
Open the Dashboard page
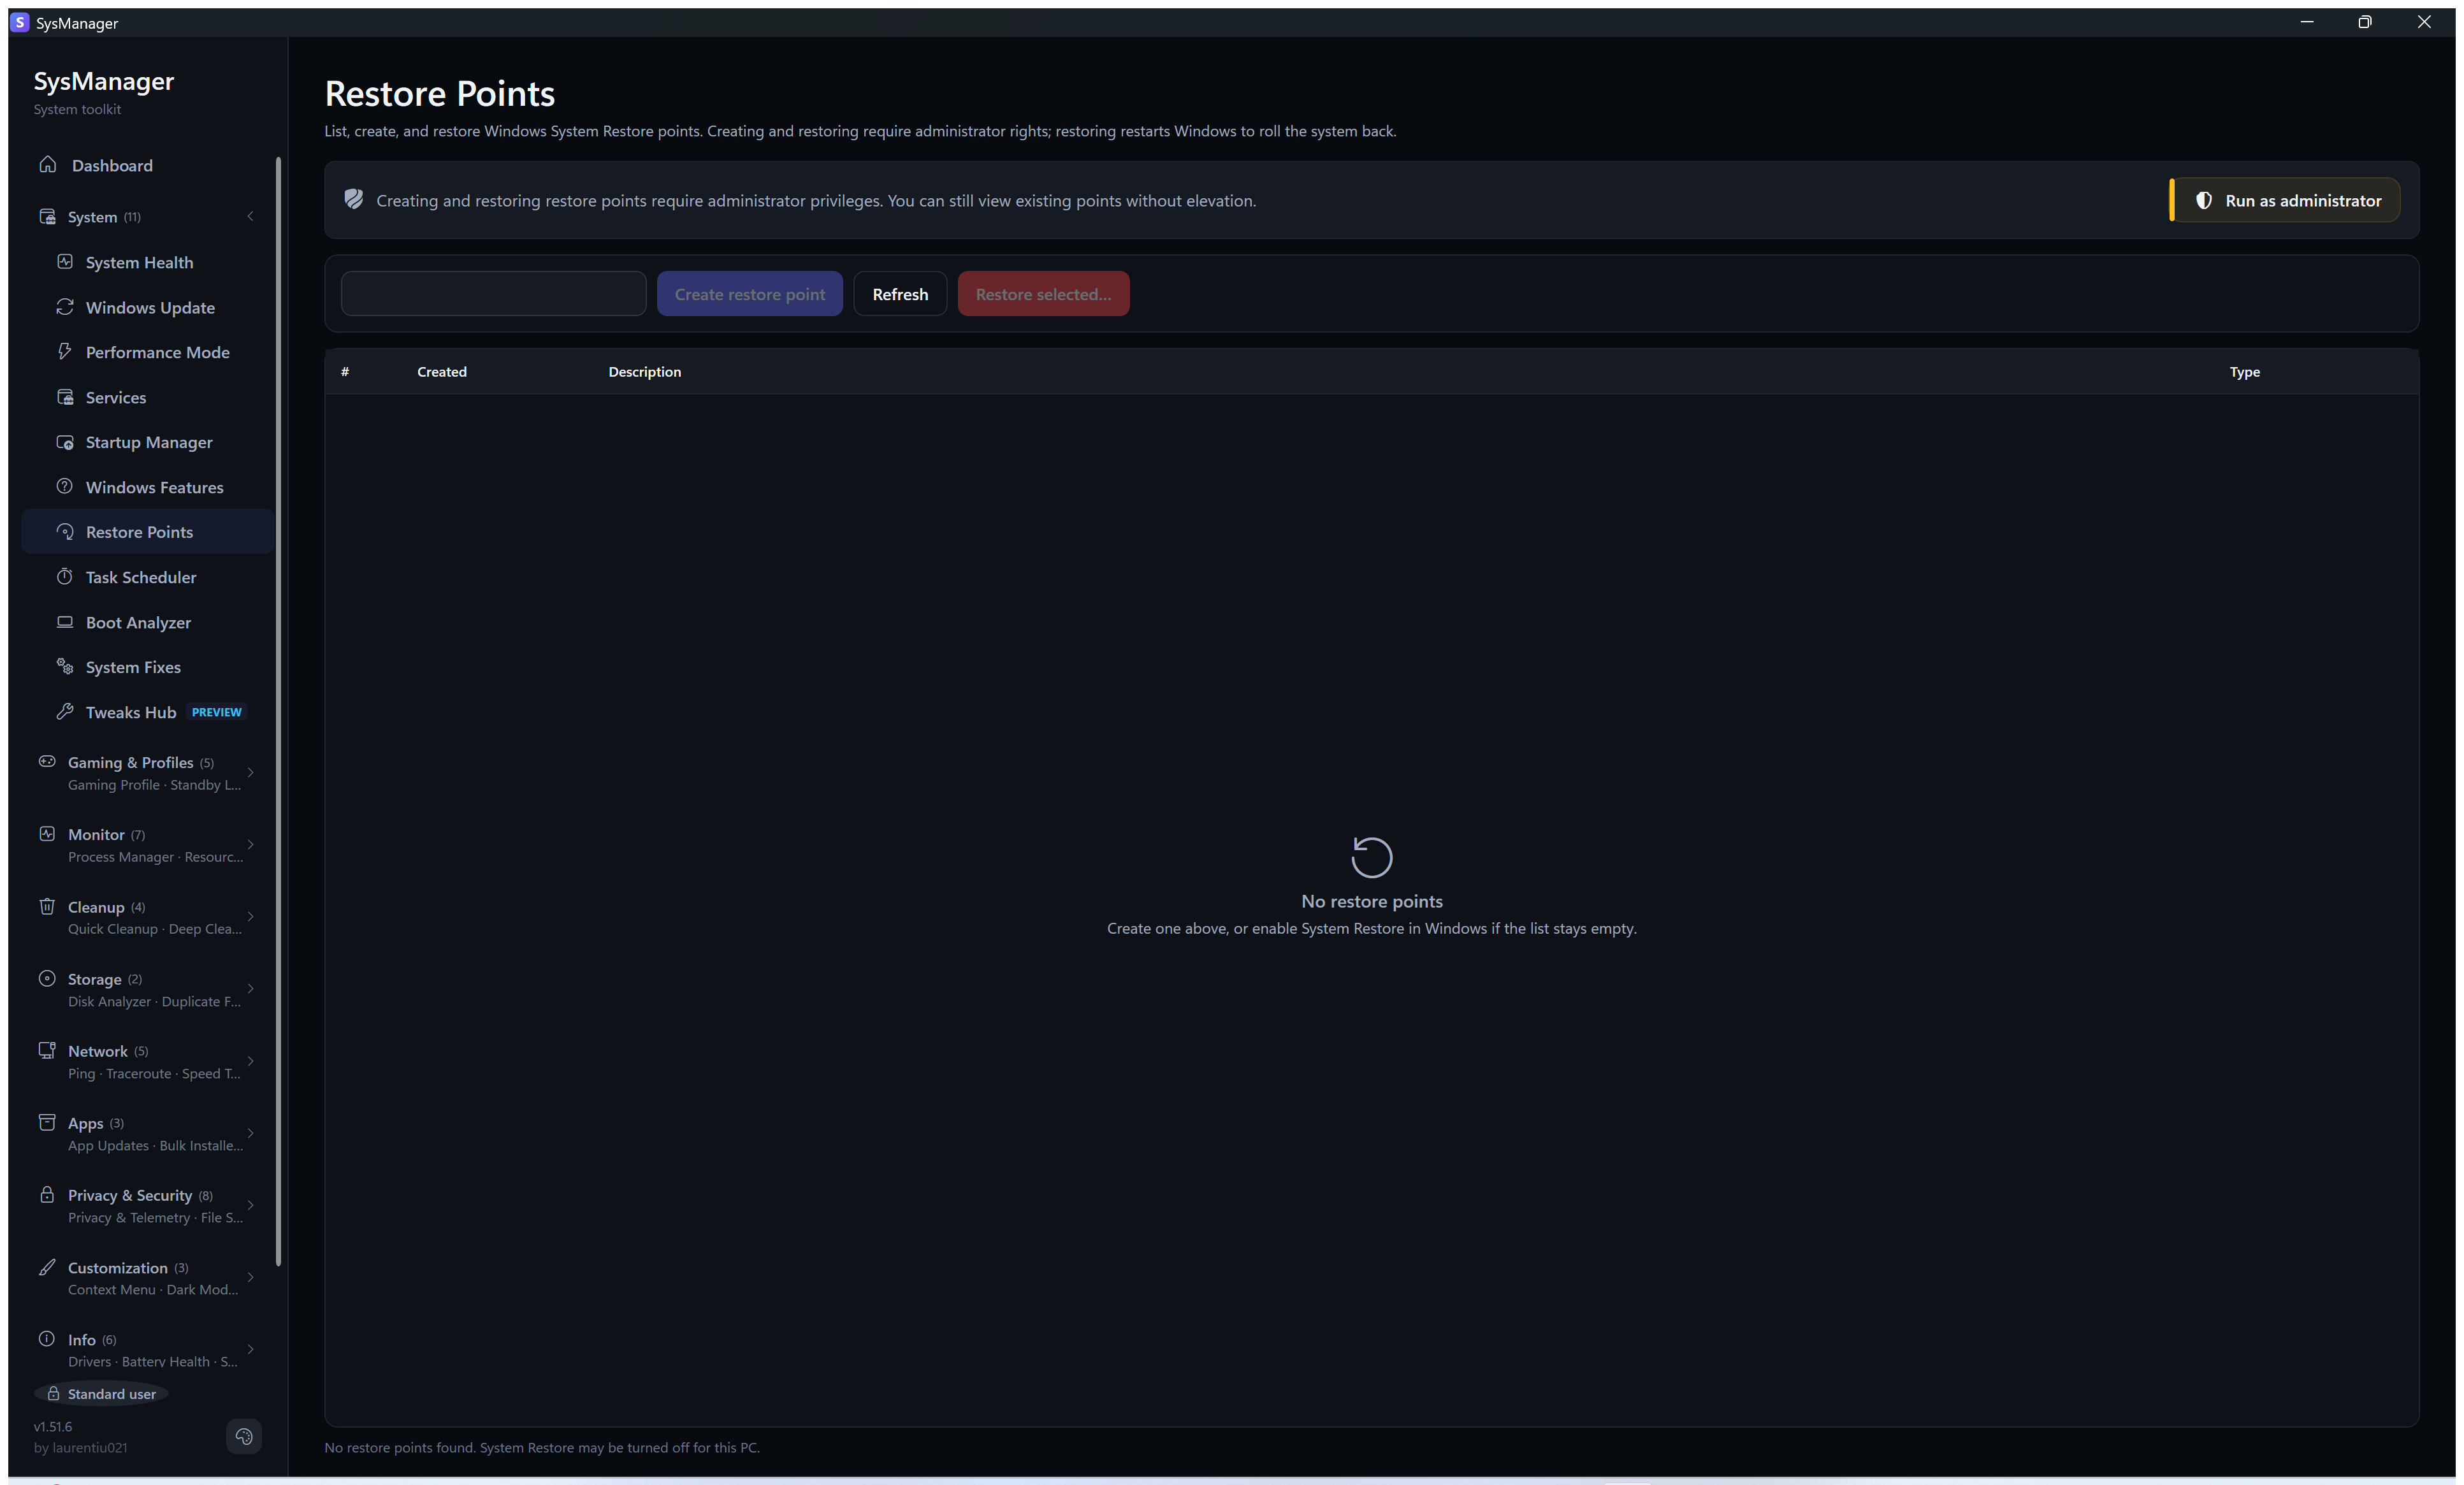[147, 165]
